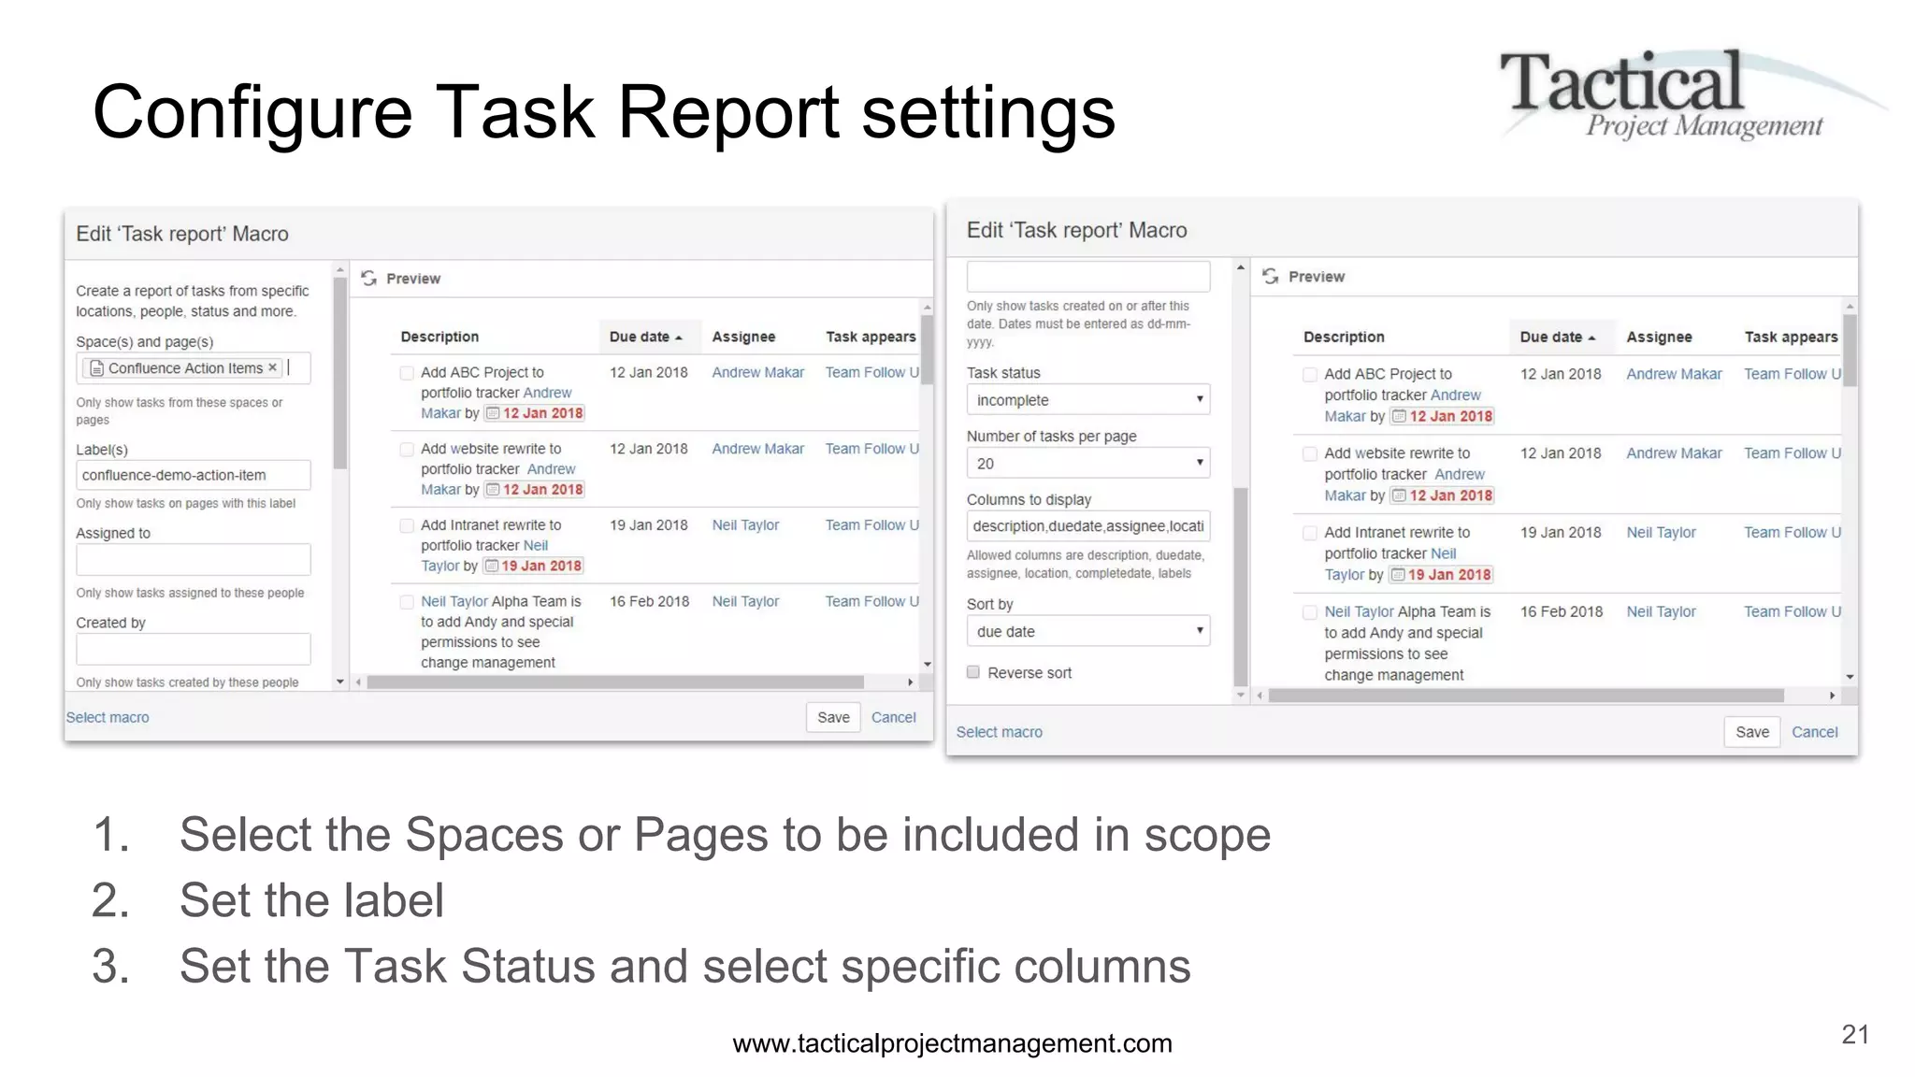Remove the Confluence Action Items space tag
This screenshot has width=1915, height=1077.
pos(272,367)
